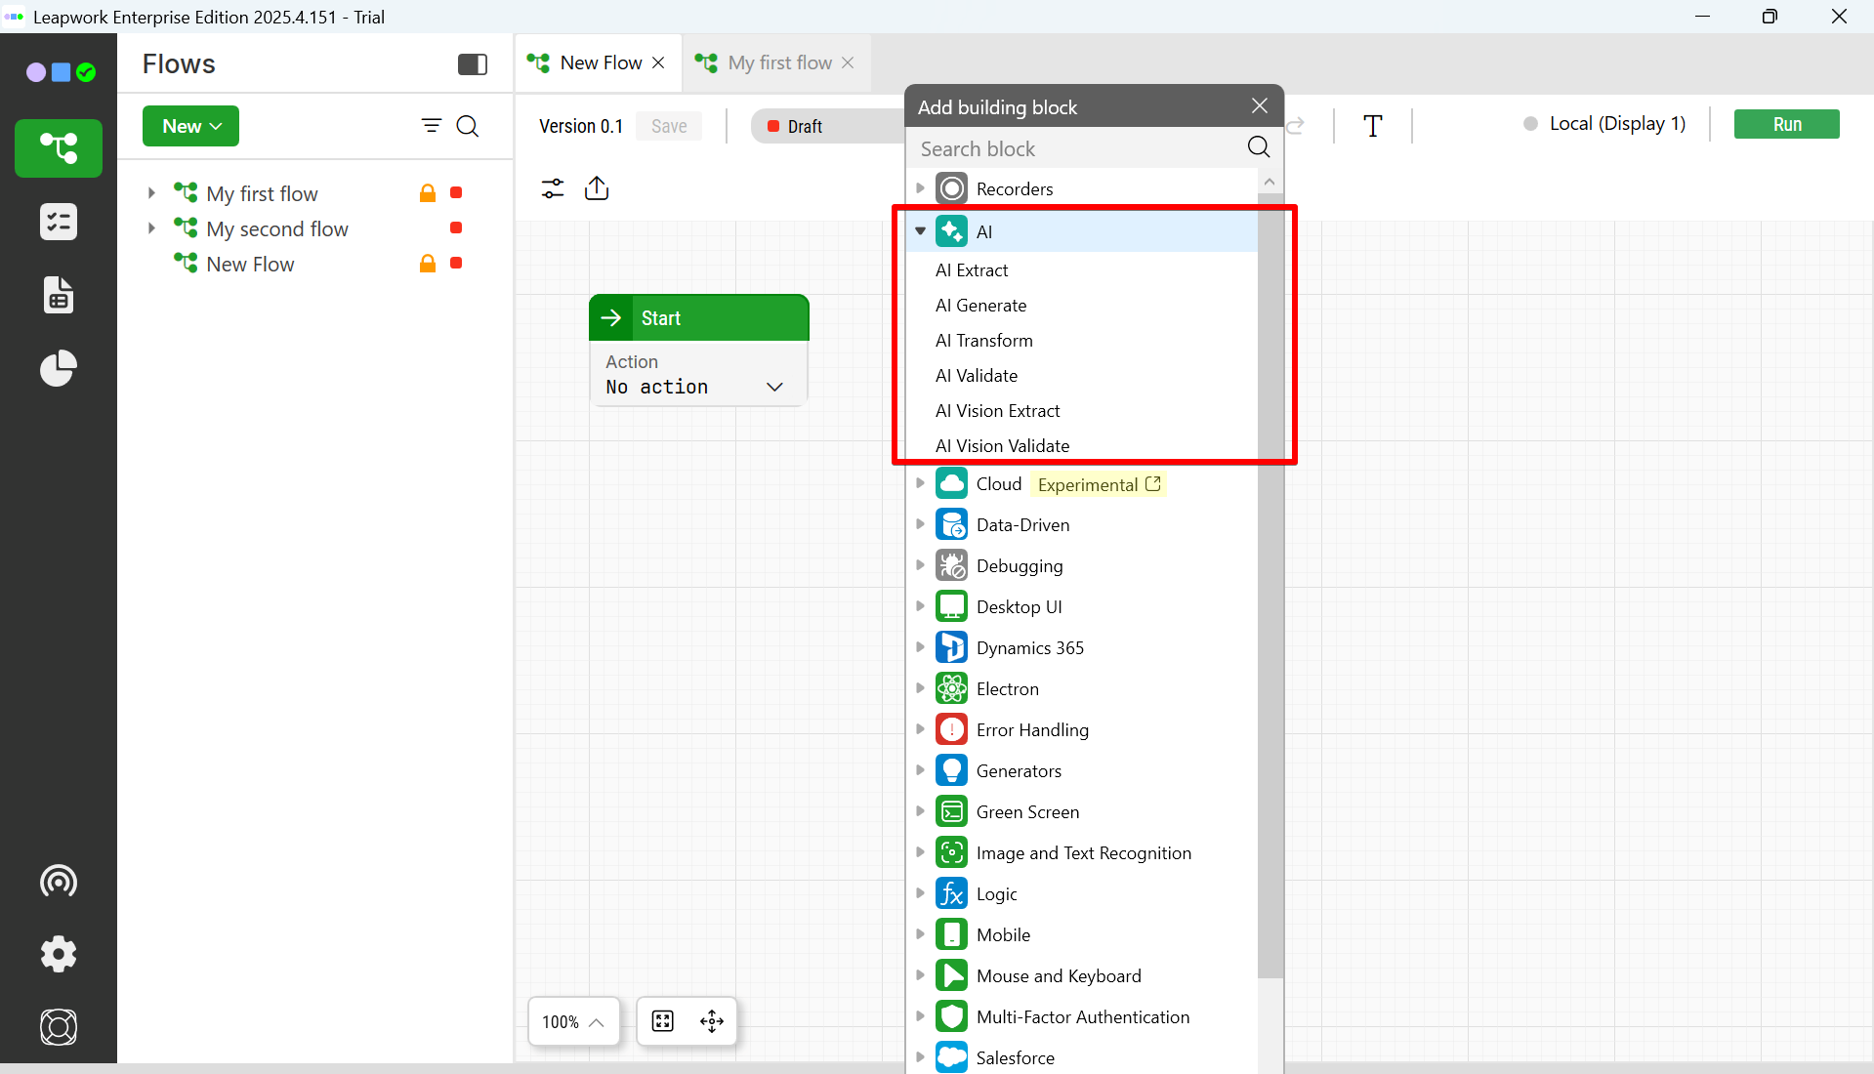Open the filter options for flows list
Viewport: 1874px width, 1074px height.
[431, 126]
